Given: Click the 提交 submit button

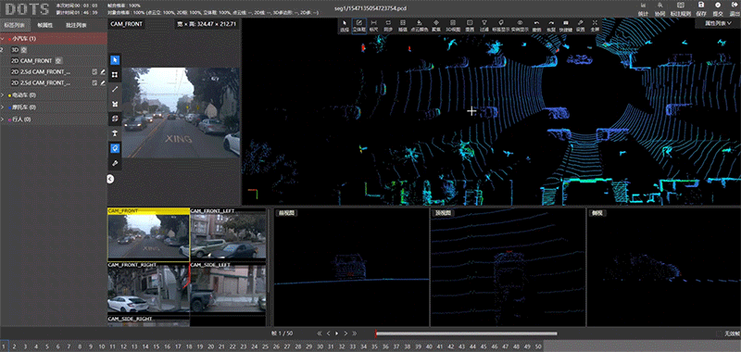Looking at the screenshot, I should point(718,8).
